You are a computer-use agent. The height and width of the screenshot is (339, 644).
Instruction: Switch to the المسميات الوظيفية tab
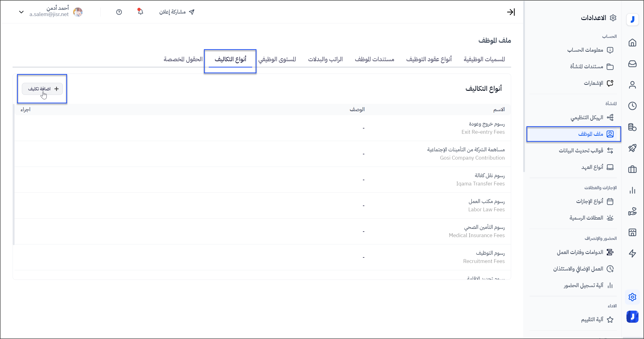tap(484, 59)
